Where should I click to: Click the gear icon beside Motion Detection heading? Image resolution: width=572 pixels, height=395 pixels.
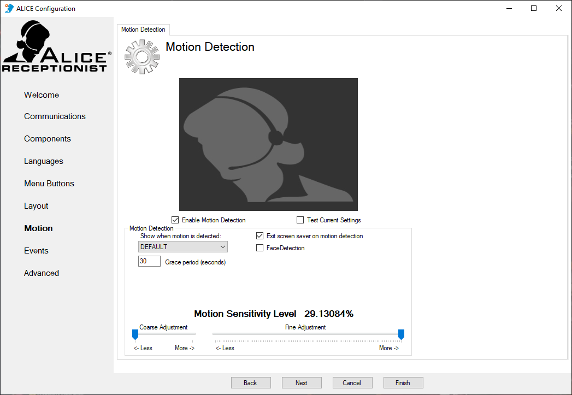point(141,56)
